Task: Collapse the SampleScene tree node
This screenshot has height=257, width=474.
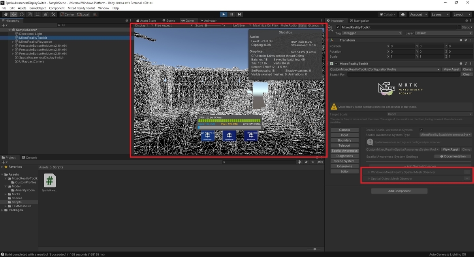Action: pos(9,30)
